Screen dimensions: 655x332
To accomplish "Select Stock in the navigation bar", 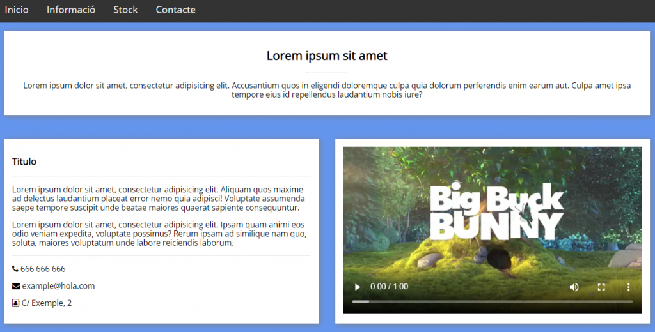I will point(125,10).
